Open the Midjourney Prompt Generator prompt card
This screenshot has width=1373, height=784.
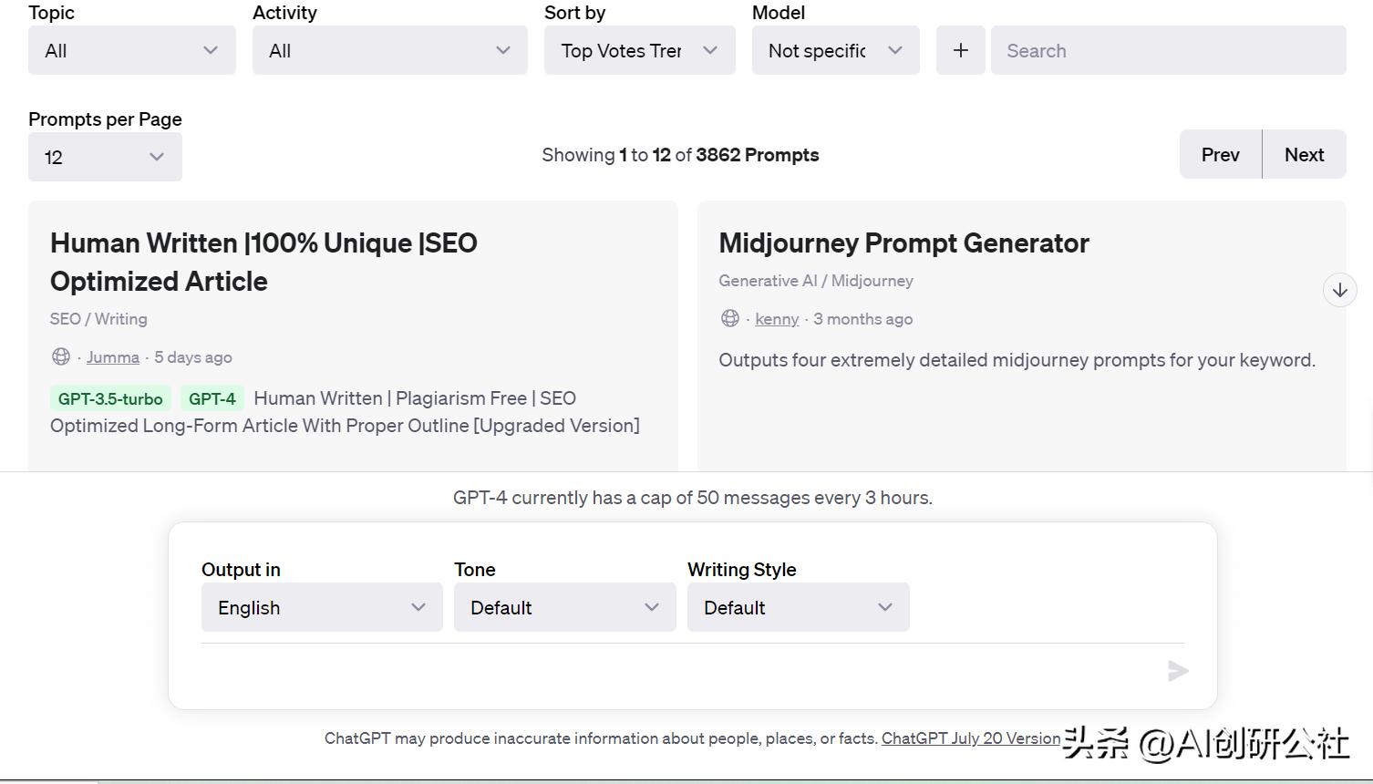[x=903, y=243]
